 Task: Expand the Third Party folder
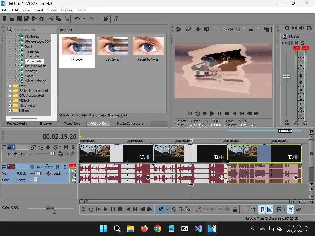10,106
